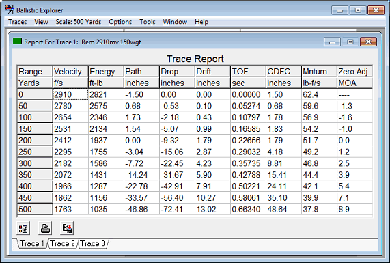Click Zero Adj cell 8.9
Screen dimensions: 390x263
point(354,209)
